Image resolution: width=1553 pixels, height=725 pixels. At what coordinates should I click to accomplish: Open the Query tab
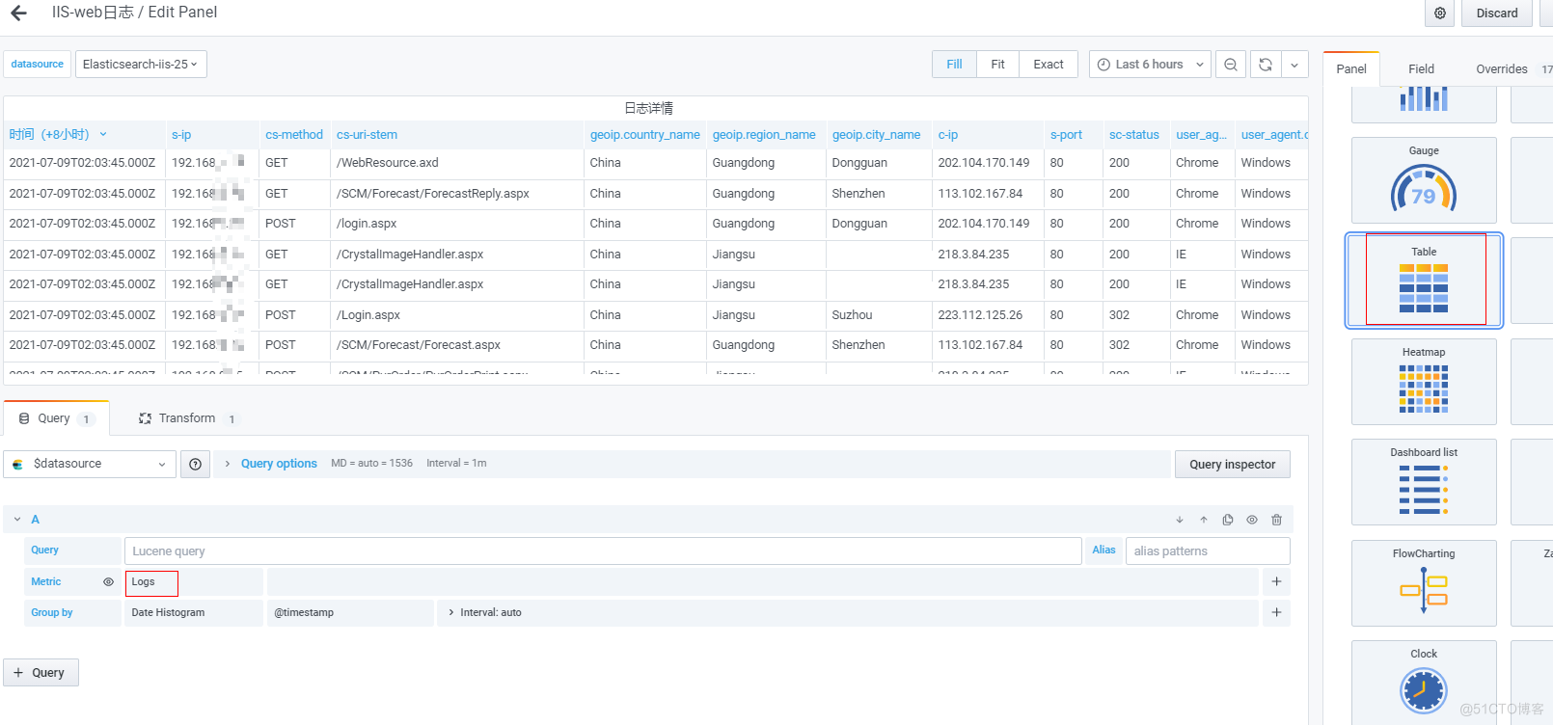[56, 418]
